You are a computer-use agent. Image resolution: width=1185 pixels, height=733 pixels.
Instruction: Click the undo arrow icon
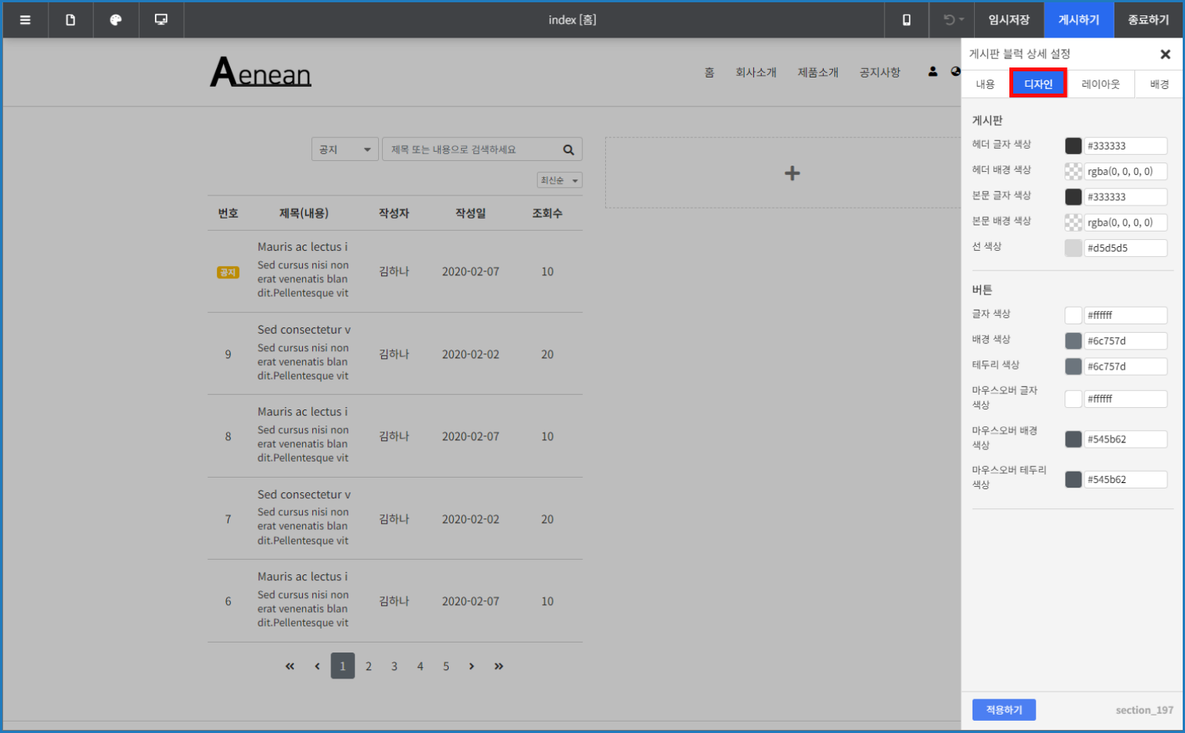pyautogui.click(x=950, y=20)
